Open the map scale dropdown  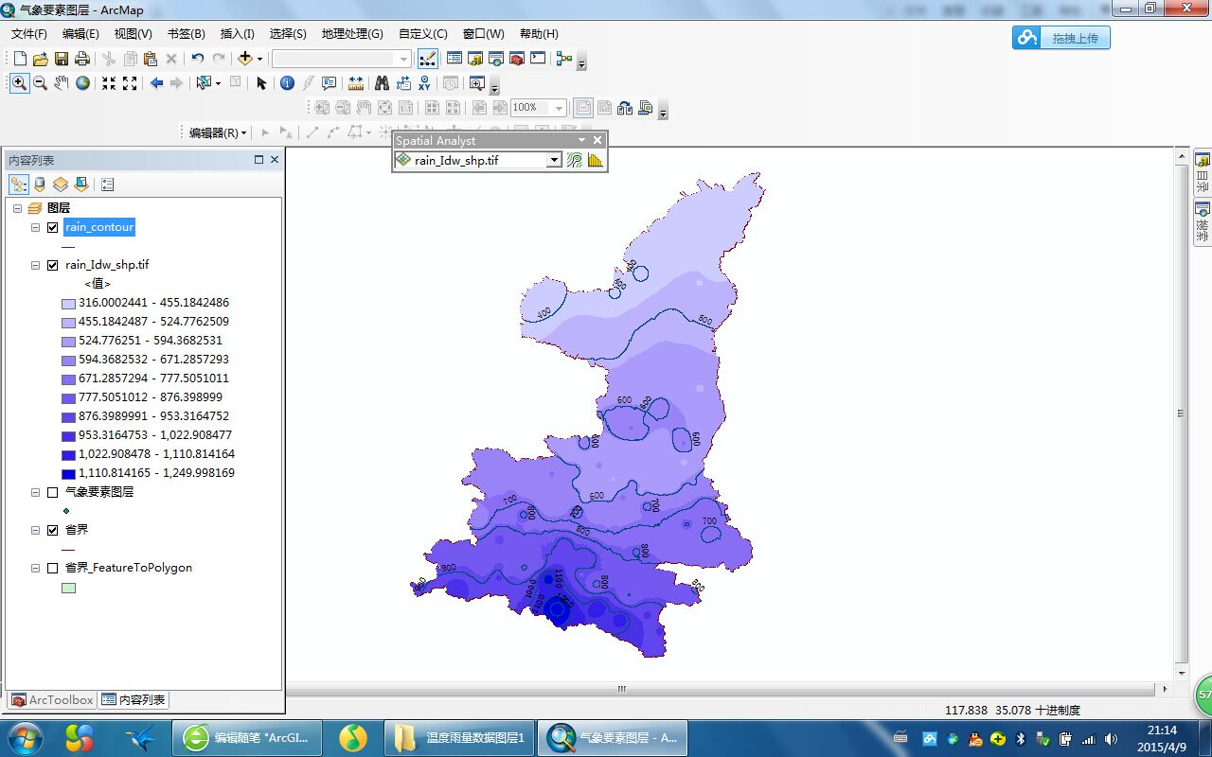[x=404, y=59]
